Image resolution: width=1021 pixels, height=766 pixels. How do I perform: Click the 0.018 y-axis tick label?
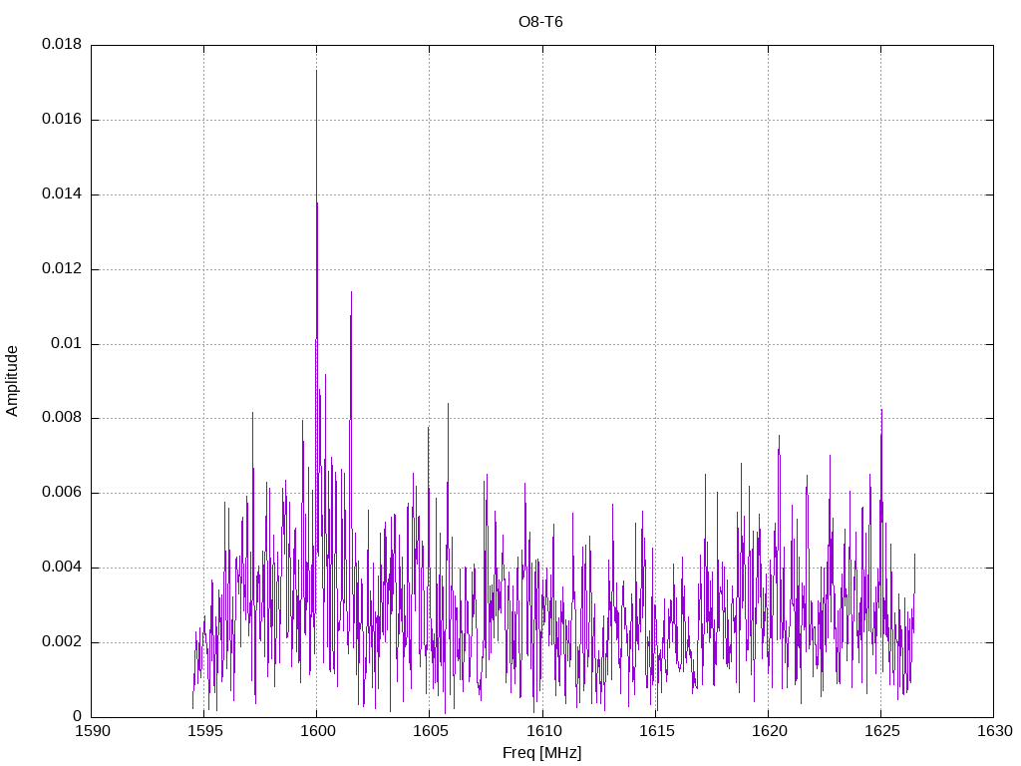click(x=62, y=44)
